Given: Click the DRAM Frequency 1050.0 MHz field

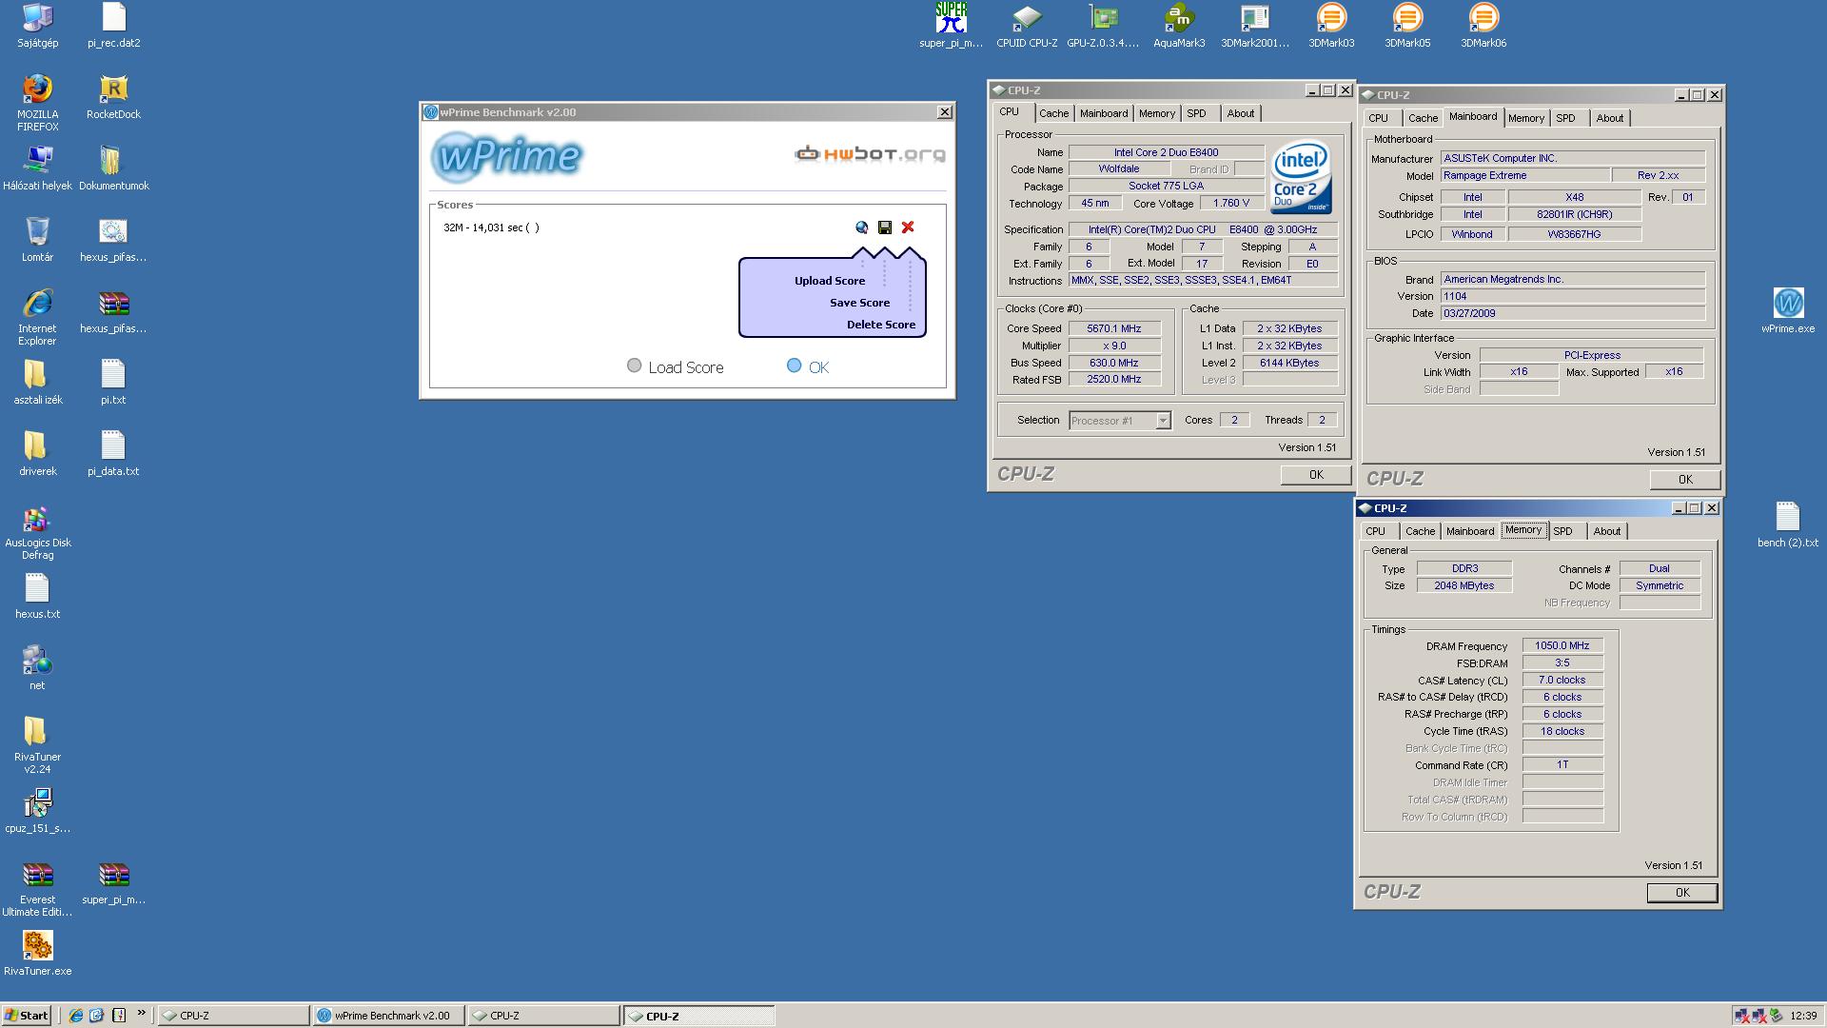Looking at the screenshot, I should point(1562,645).
